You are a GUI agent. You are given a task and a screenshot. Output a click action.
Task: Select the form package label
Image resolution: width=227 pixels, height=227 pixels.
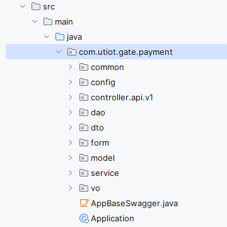pos(100,143)
